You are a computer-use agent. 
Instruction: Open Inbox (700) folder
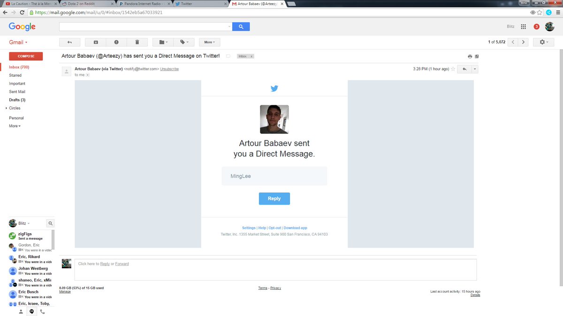tap(19, 67)
